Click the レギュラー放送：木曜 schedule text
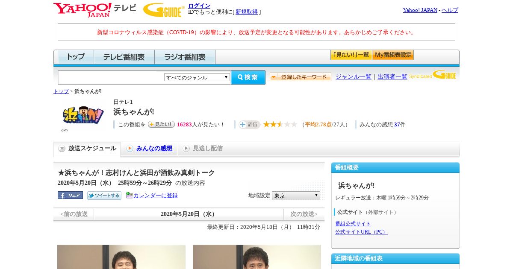This screenshot has height=269, width=513. pos(382,198)
